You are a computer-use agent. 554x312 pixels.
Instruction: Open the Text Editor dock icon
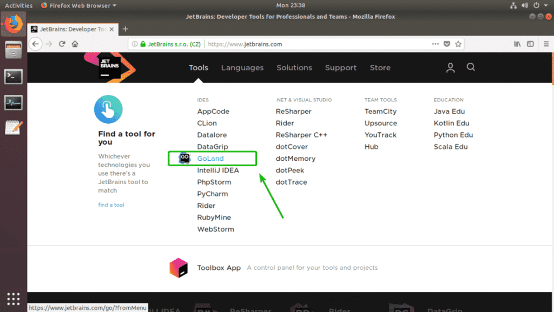(14, 127)
